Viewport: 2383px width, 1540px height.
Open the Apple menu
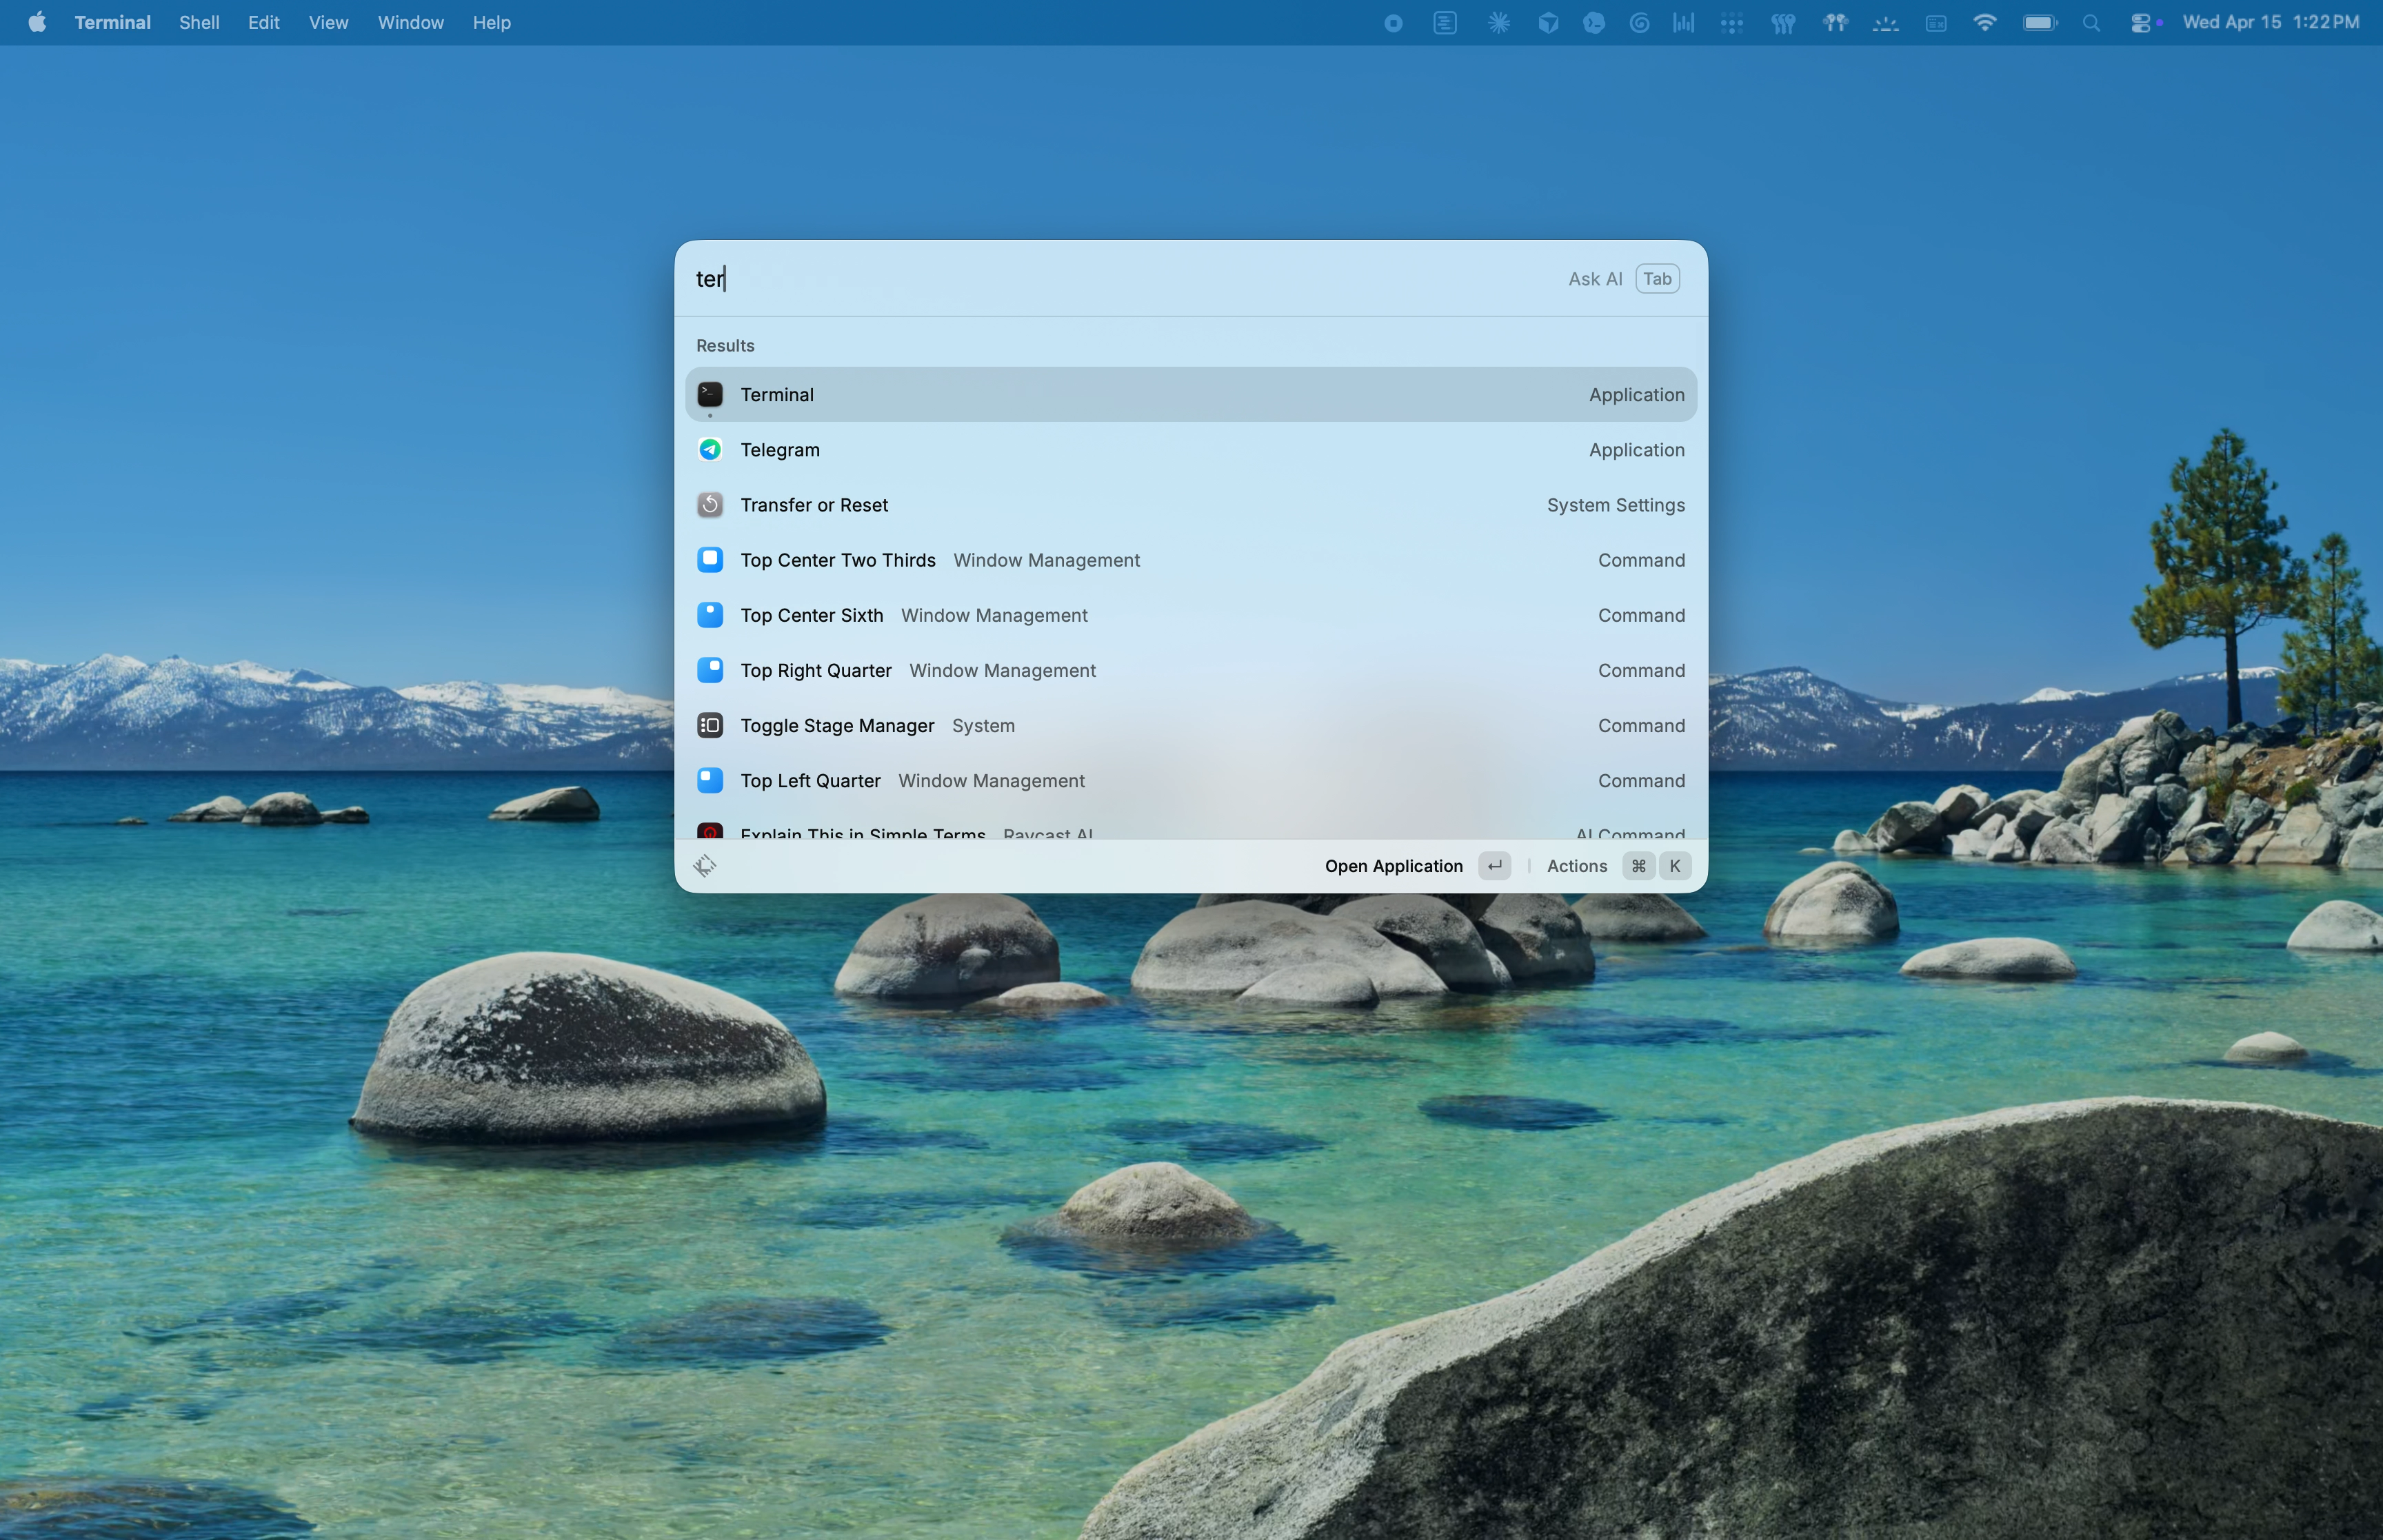[x=36, y=22]
